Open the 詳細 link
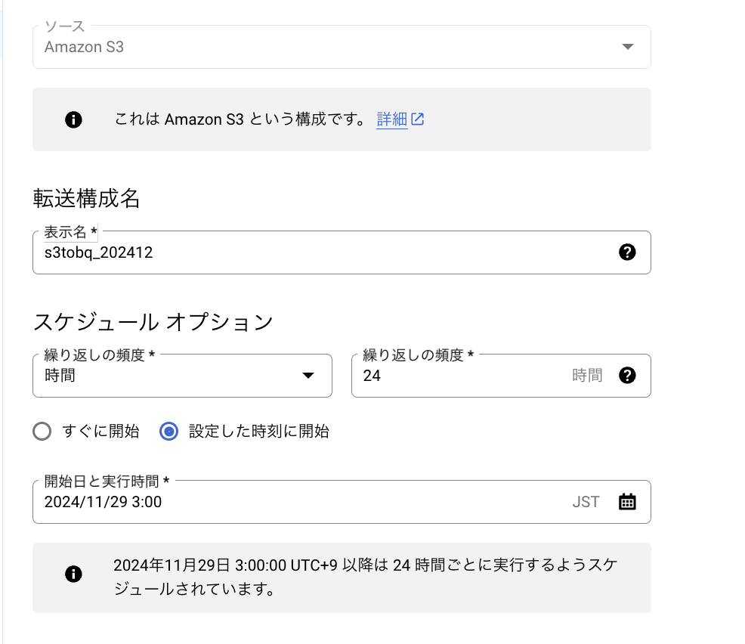Image resolution: width=745 pixels, height=644 pixels. (x=391, y=119)
